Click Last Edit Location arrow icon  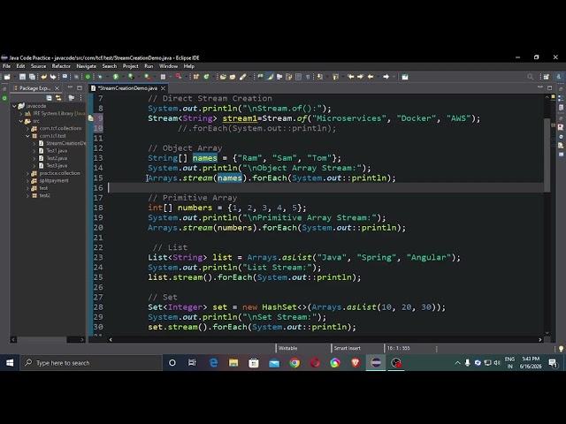(x=350, y=77)
